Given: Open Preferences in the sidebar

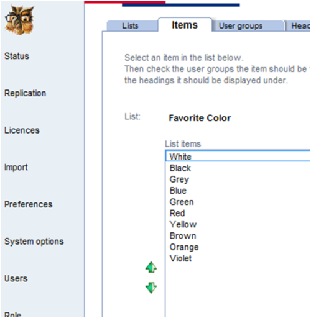Looking at the screenshot, I should point(29,204).
